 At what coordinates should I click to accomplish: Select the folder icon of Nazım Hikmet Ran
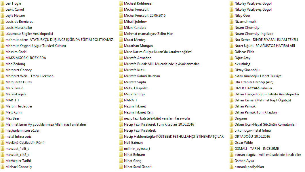coord(121,112)
